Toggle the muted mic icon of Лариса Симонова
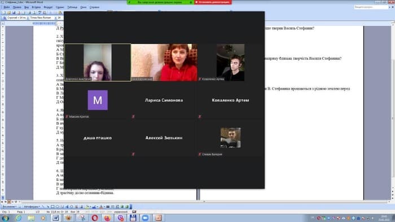 133,117
